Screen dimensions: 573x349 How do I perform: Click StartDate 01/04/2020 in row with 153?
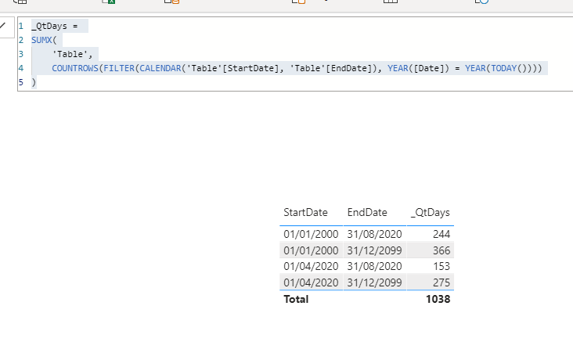pos(311,266)
